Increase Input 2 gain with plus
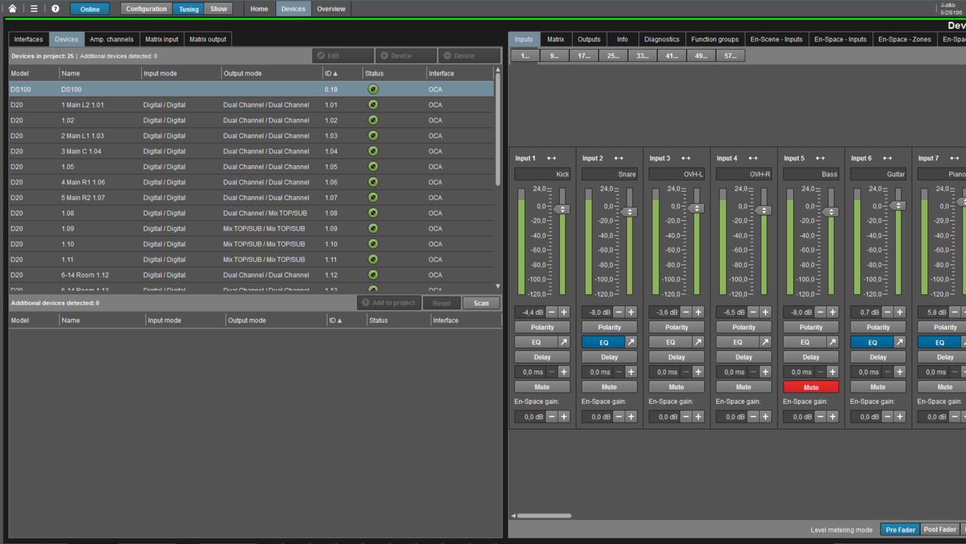Image resolution: width=966 pixels, height=544 pixels. (631, 312)
